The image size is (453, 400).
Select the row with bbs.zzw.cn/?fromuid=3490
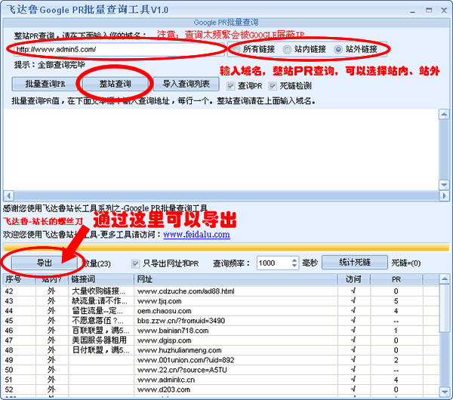pyautogui.click(x=221, y=321)
